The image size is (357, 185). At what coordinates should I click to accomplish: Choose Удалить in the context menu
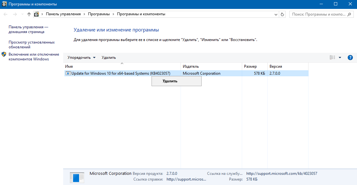(170, 81)
